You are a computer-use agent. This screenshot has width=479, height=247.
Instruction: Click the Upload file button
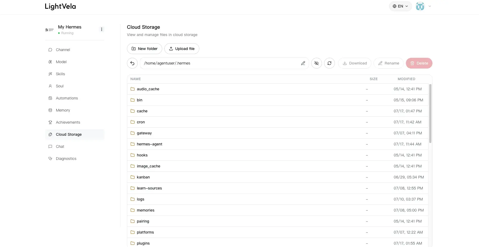click(182, 49)
